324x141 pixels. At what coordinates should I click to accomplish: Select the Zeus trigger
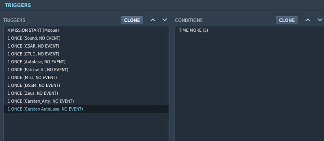coord(33,93)
